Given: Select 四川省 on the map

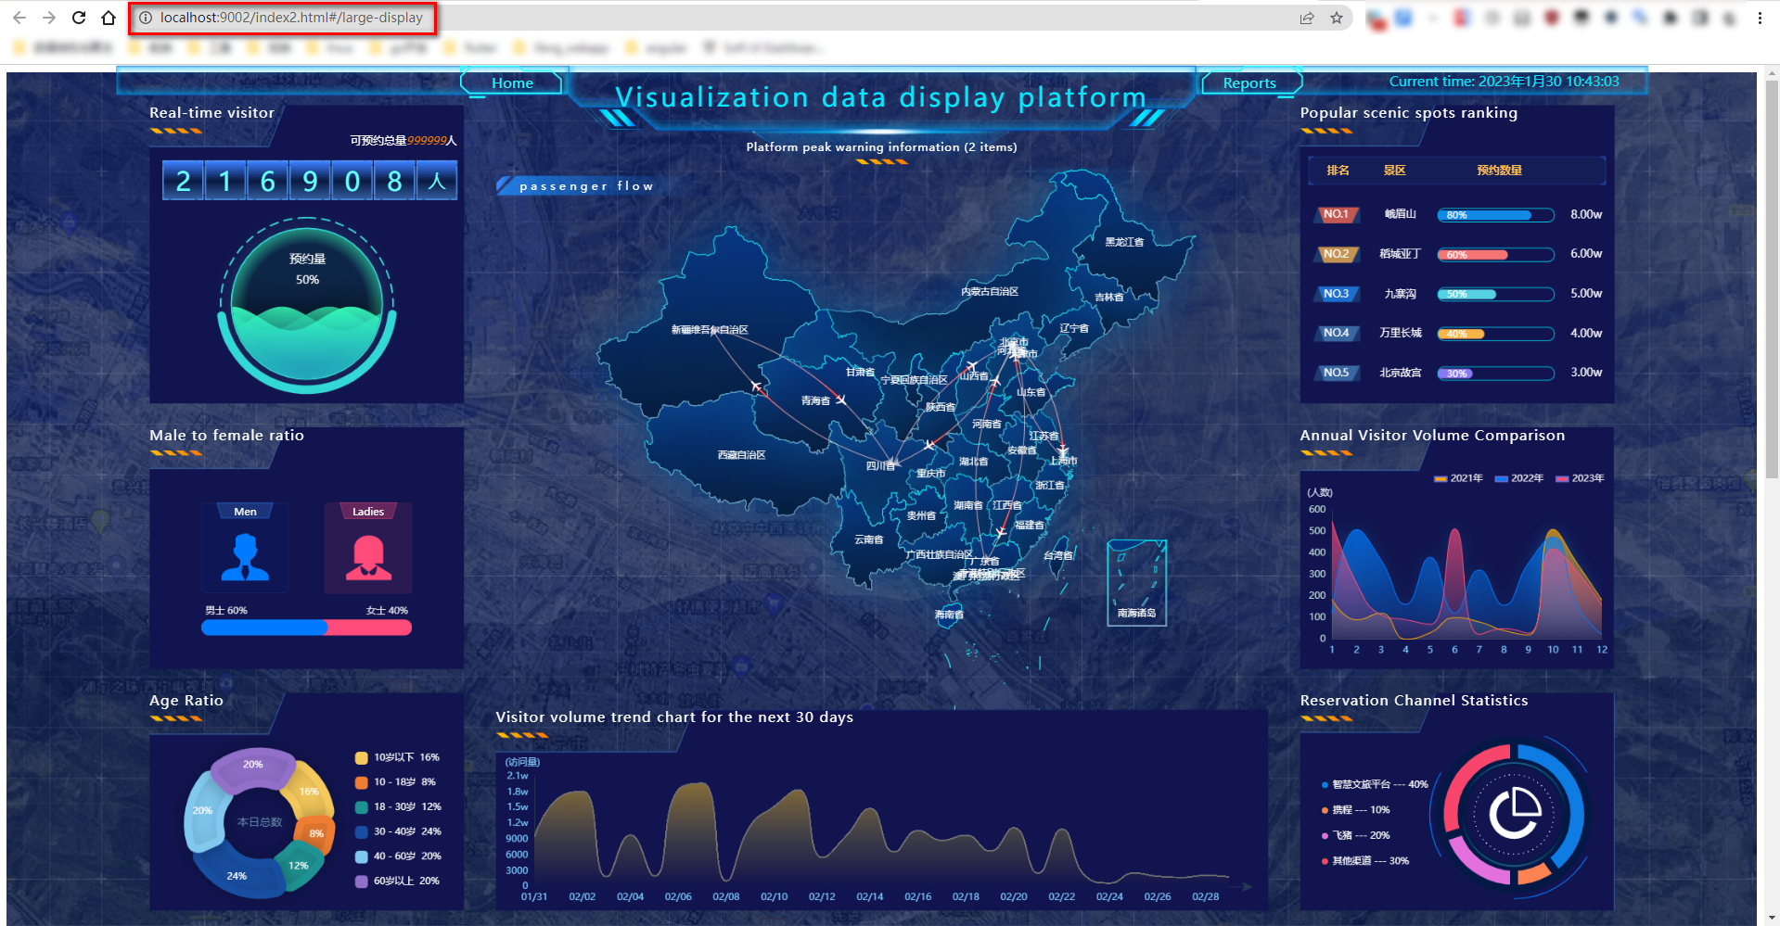Looking at the screenshot, I should pyautogui.click(x=880, y=465).
